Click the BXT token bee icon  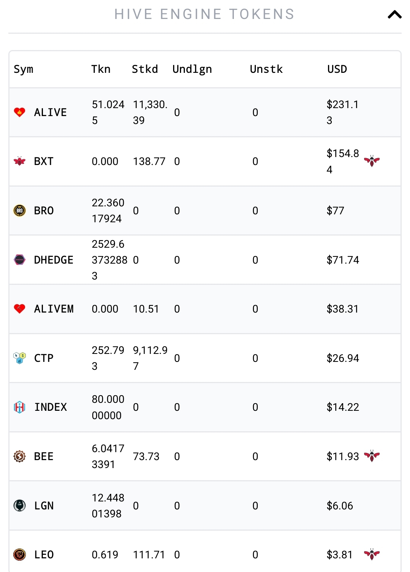click(x=20, y=161)
